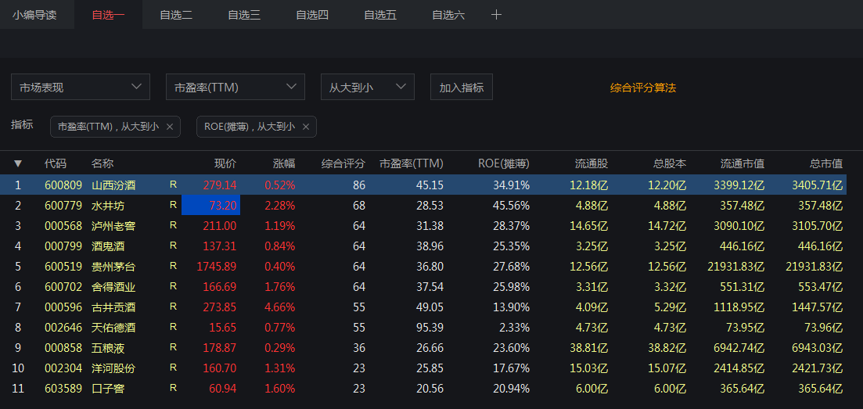Click the R marker for 古井贡酒
This screenshot has height=409, width=863.
point(174,307)
